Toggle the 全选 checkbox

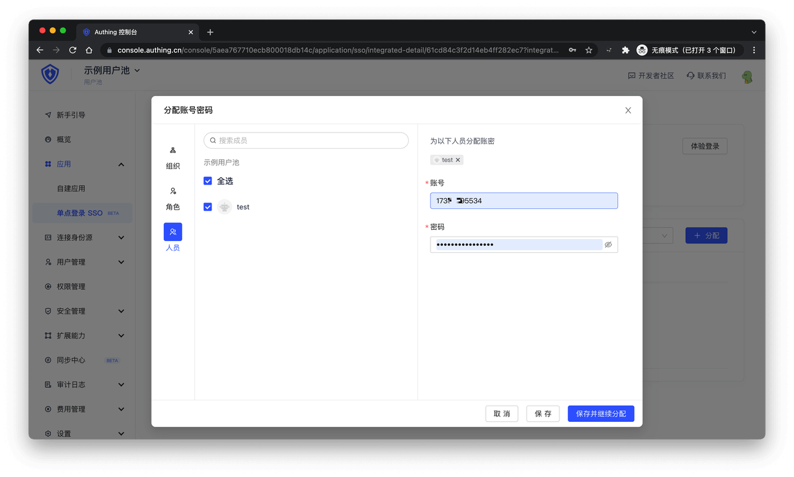208,181
